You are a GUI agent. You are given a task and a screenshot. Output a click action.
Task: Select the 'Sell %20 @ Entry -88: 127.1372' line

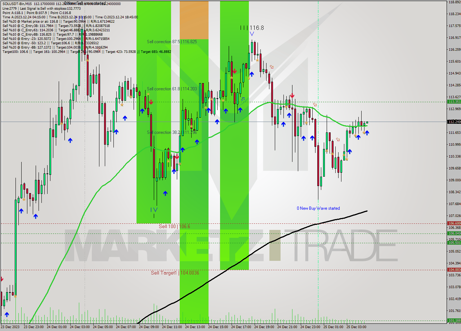[55, 47]
